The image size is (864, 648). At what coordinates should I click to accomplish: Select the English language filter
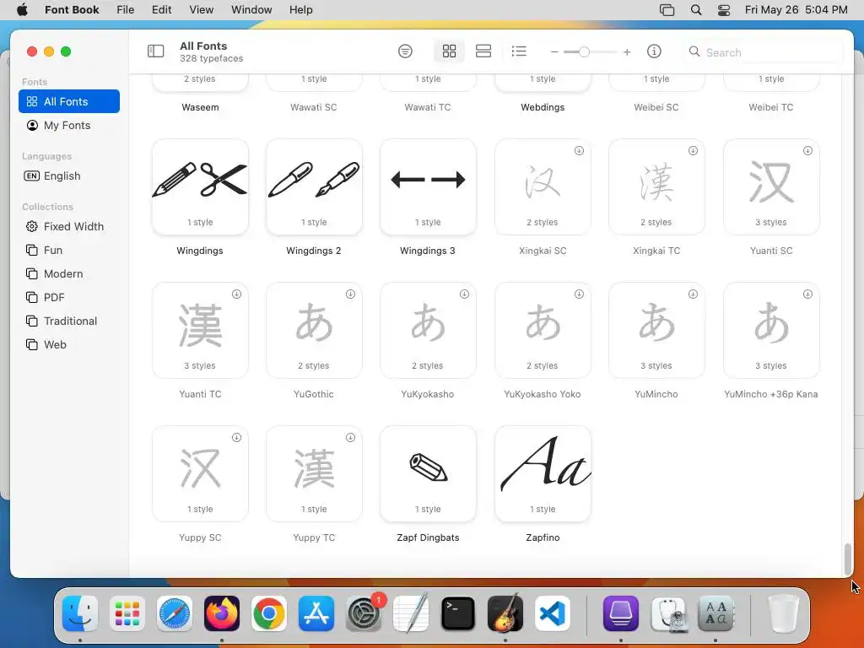[x=69, y=175]
